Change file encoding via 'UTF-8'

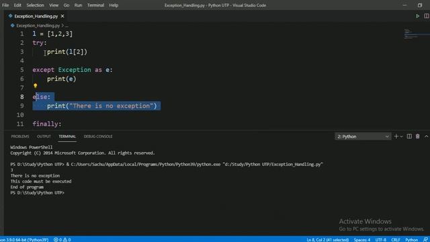tap(381, 239)
